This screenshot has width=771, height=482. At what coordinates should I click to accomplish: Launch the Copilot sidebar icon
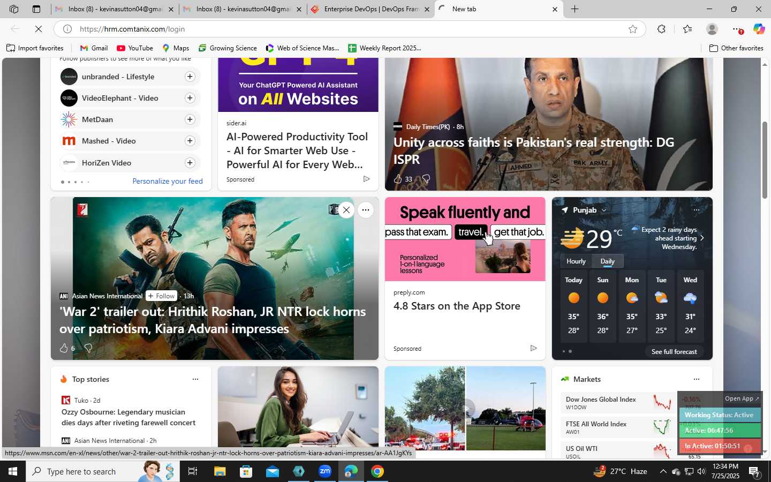point(759,29)
